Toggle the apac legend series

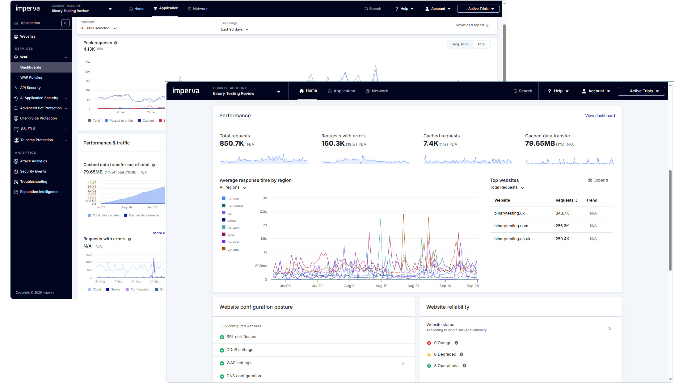click(229, 235)
